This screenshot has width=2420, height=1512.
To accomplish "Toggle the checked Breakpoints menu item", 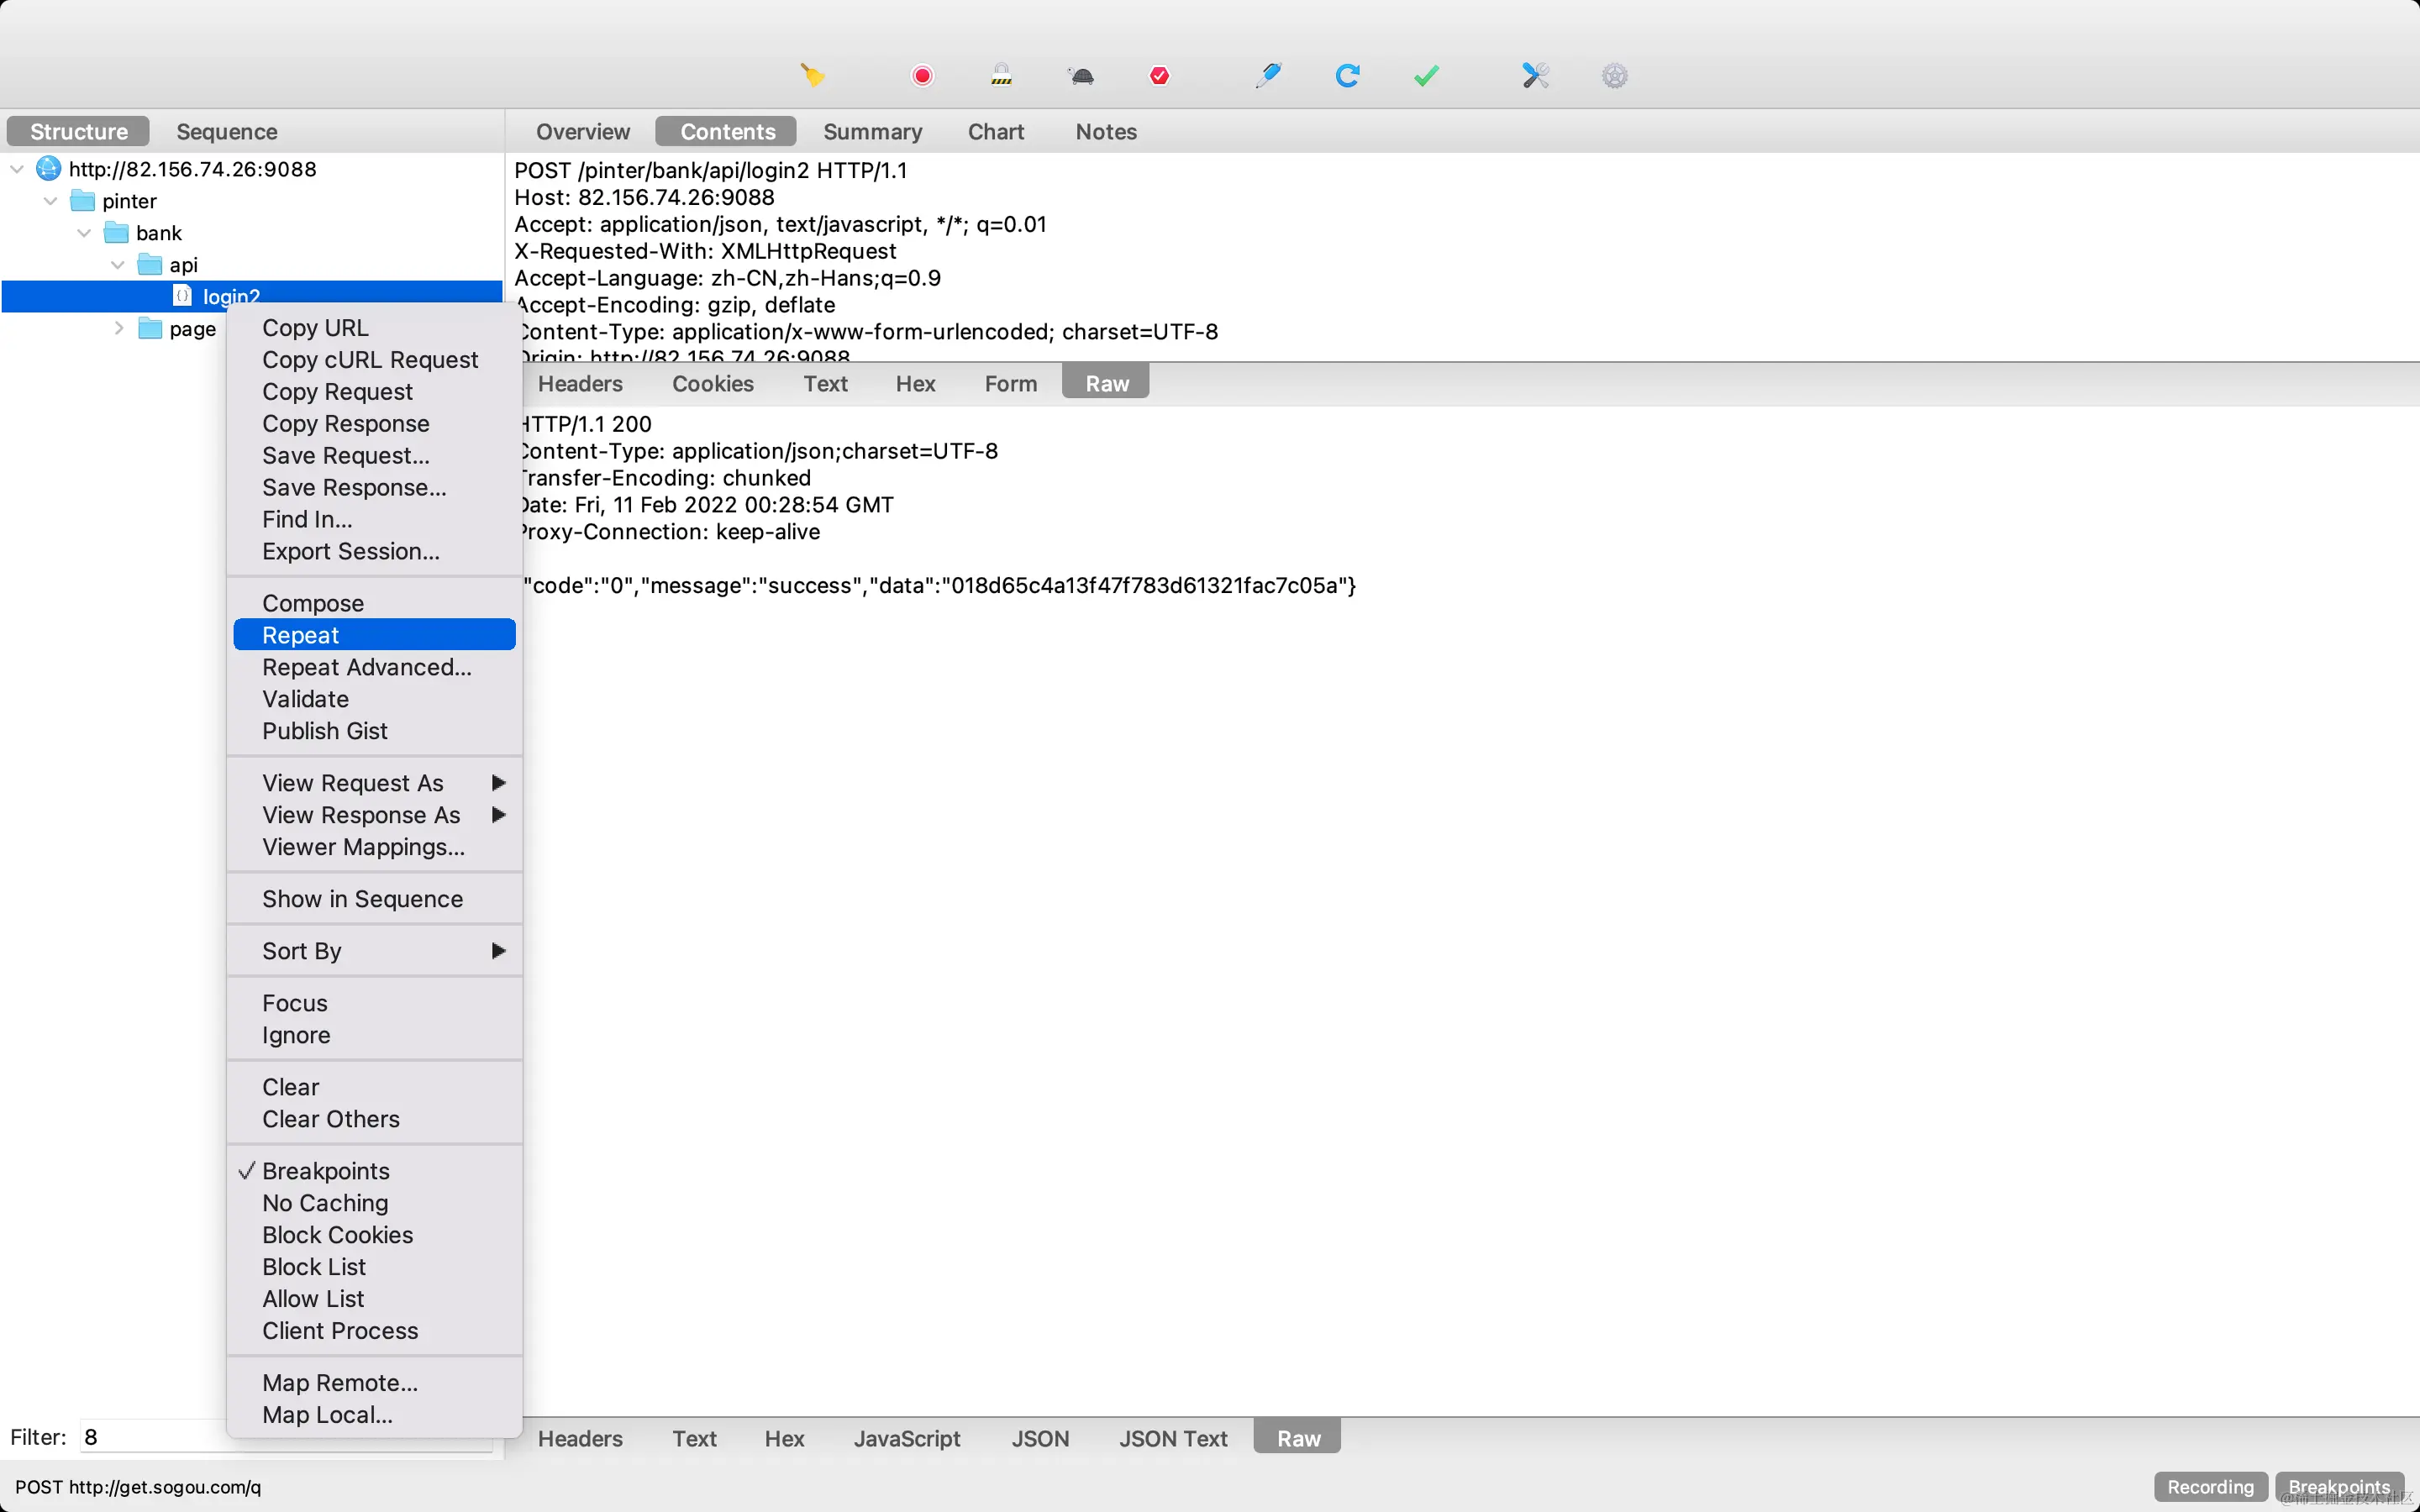I will [325, 1171].
